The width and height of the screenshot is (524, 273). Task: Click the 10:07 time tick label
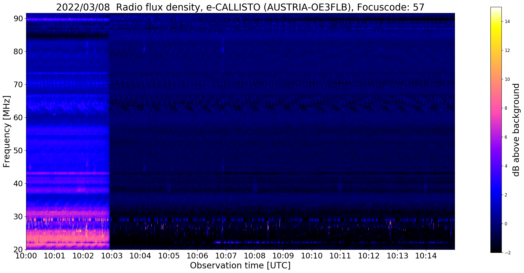coord(226,255)
